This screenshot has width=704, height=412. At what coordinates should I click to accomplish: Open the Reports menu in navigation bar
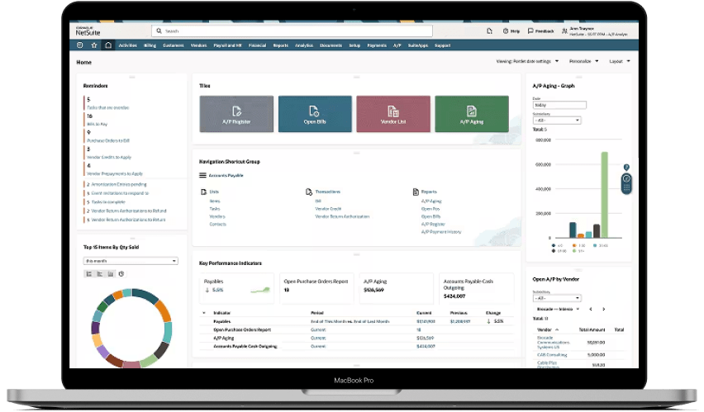coord(281,45)
